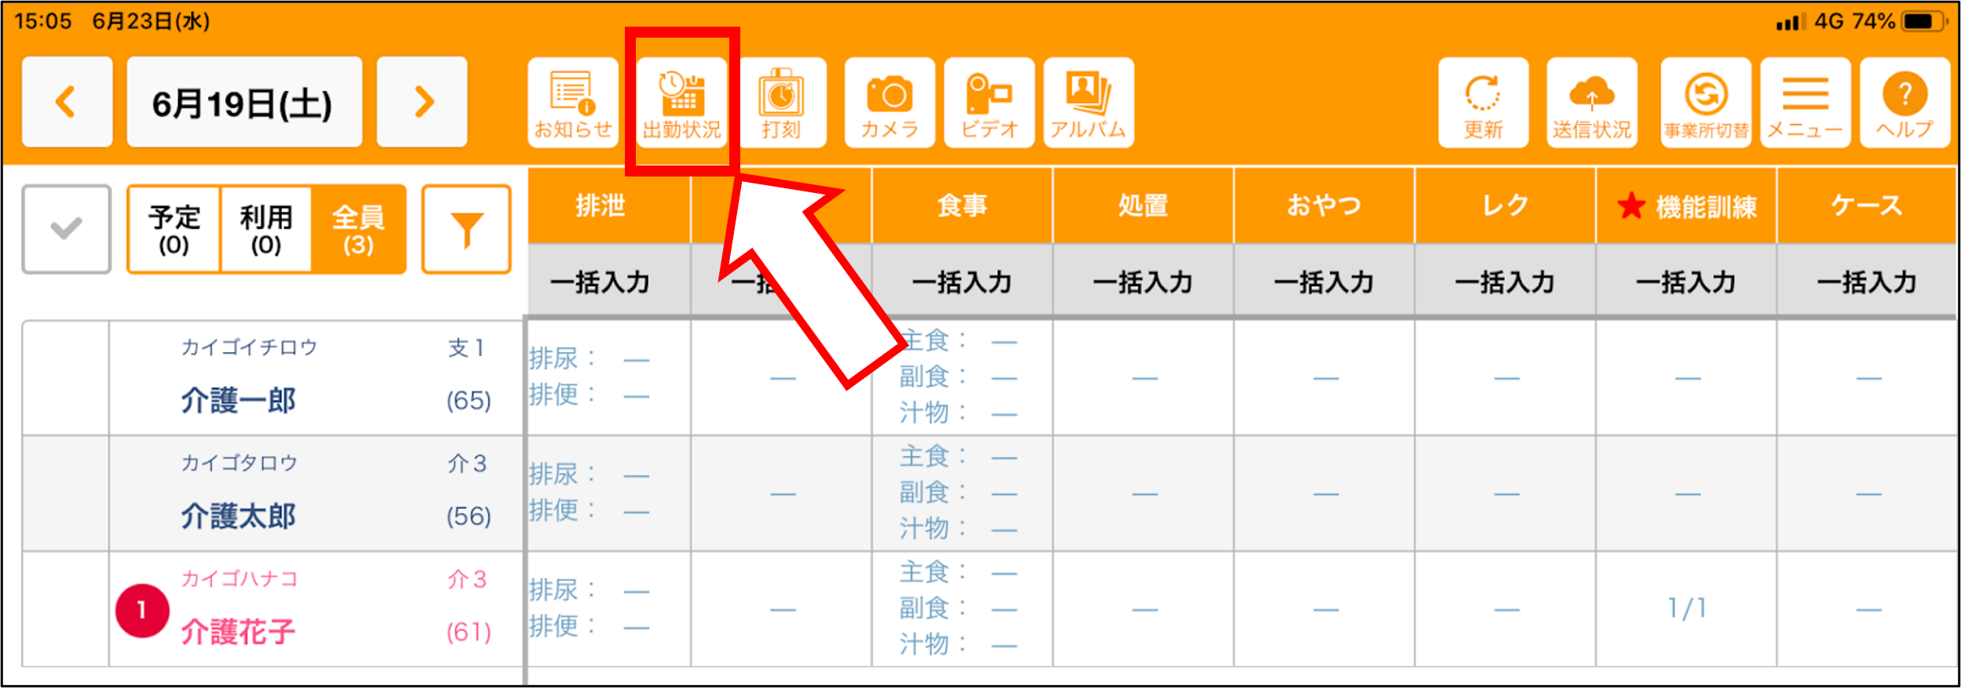Open the お知らせ notifications icon
This screenshot has width=1961, height=688.
point(573,103)
